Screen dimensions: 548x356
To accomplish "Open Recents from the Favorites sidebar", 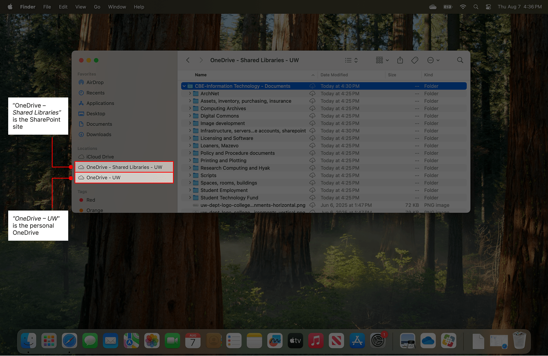I will 95,93.
